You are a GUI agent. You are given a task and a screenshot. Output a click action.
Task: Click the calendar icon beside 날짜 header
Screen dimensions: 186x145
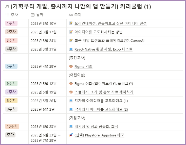33,15
